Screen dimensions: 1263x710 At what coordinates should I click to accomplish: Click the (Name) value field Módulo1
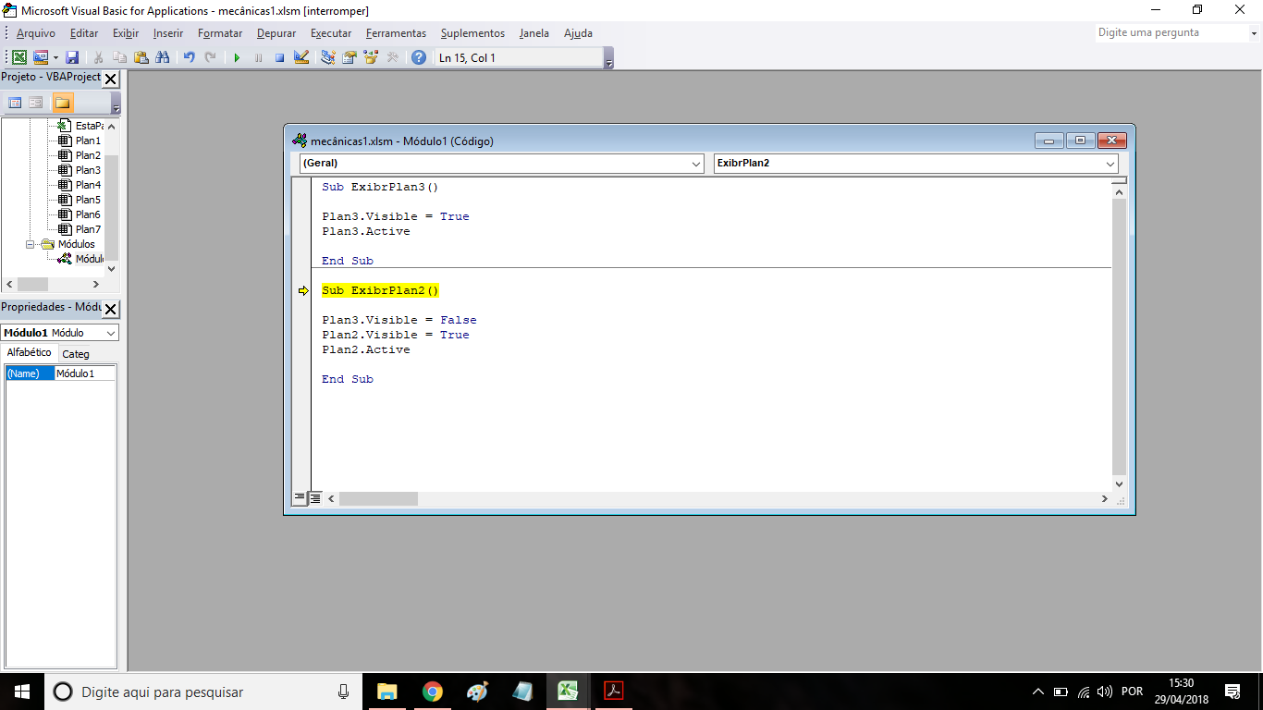pos(85,373)
